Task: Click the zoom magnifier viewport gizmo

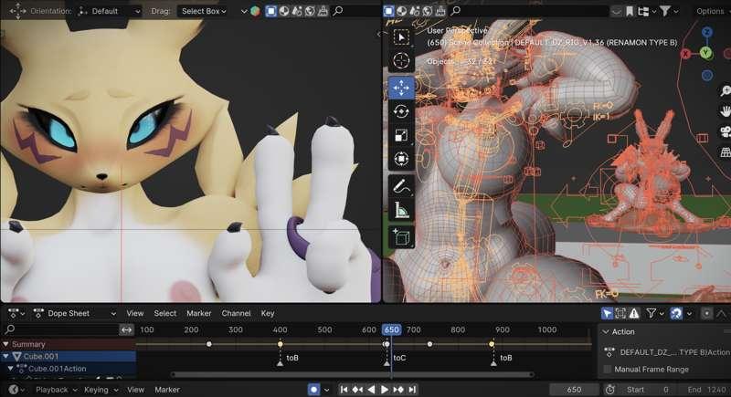Action: pos(725,90)
